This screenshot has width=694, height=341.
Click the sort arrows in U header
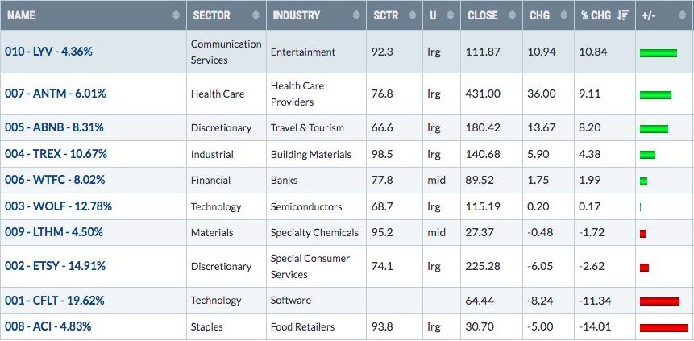[x=451, y=15]
